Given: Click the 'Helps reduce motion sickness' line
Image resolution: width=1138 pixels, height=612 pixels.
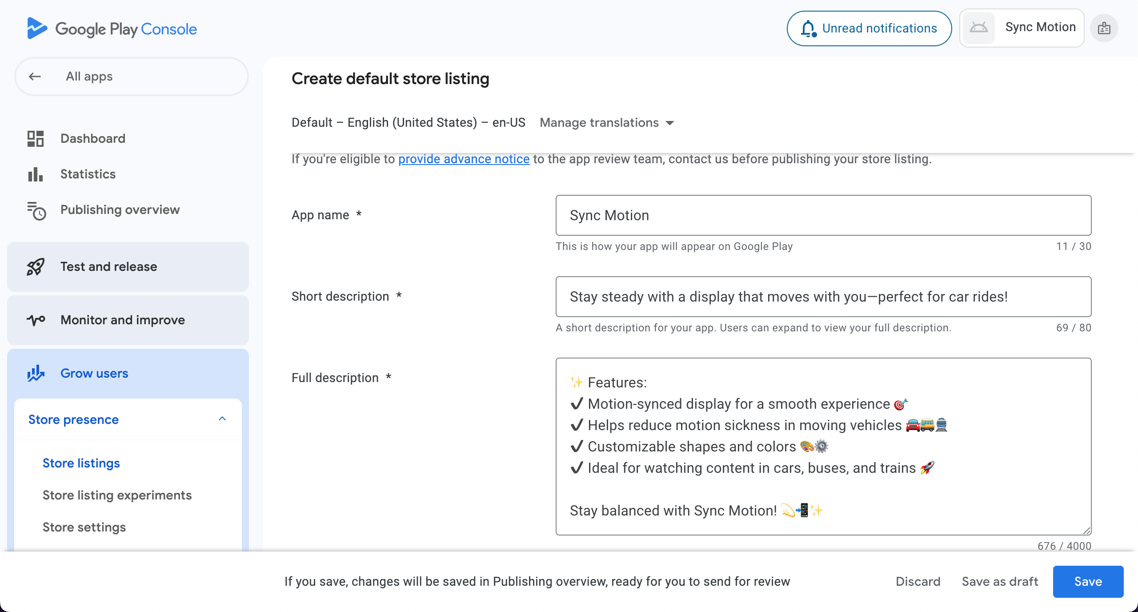Looking at the screenshot, I should [759, 425].
